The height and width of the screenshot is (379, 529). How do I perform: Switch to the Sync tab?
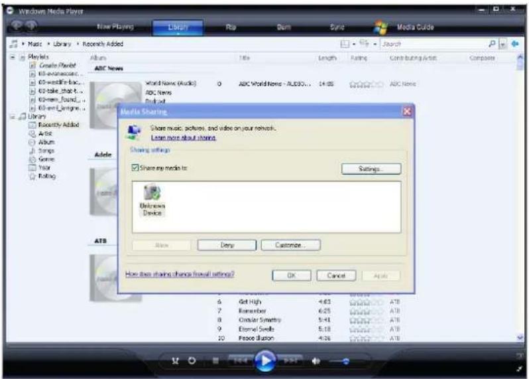[337, 27]
